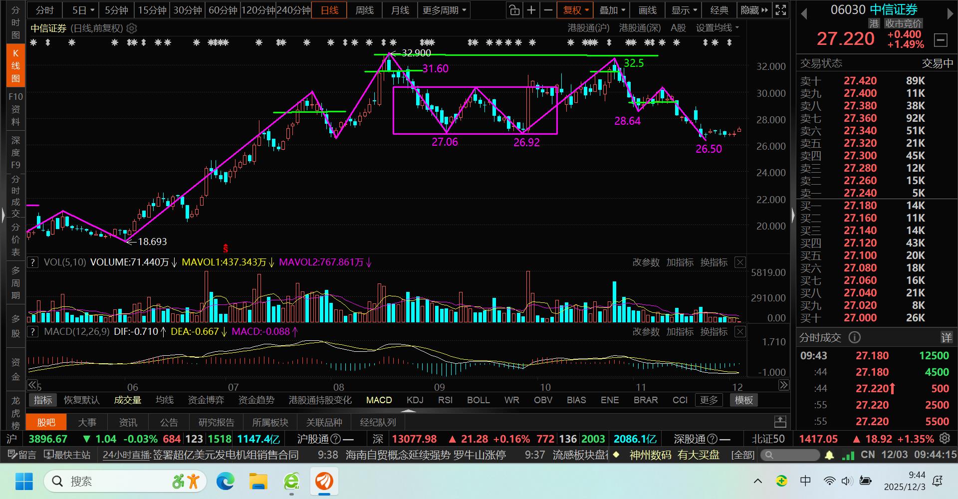Screen dimensions: 958x499
Task: Switch to the 周线 period tab
Action: tap(364, 10)
